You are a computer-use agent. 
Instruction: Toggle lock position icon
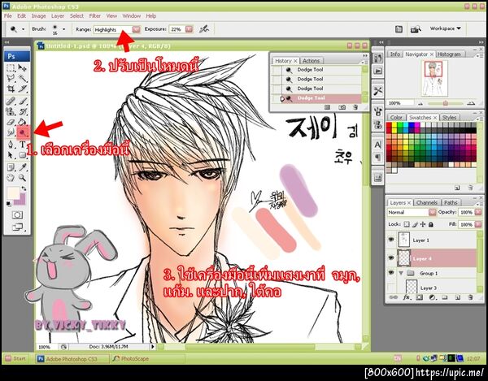point(423,224)
